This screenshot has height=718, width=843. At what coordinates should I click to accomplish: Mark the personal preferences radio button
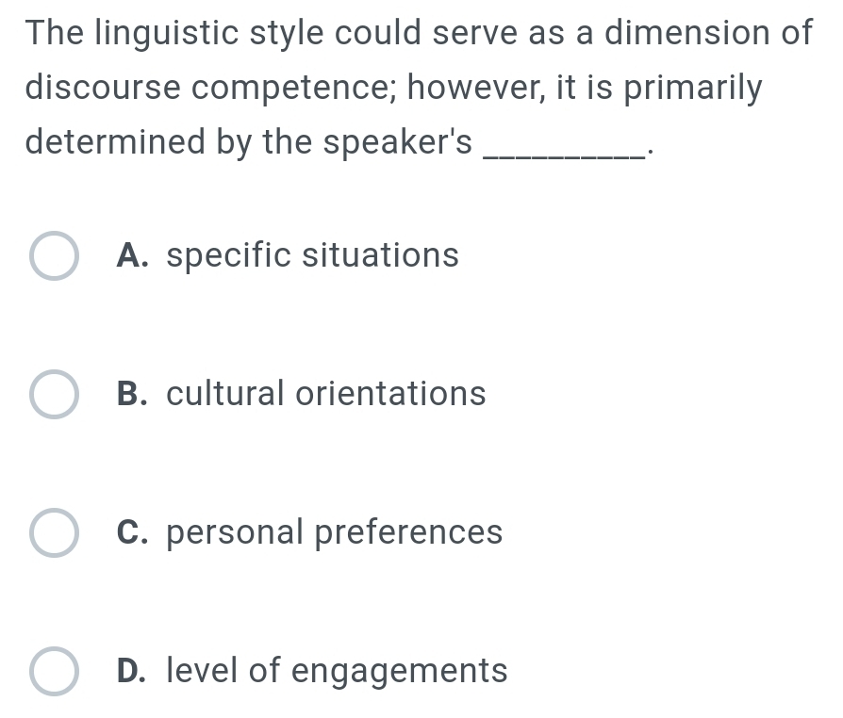point(54,532)
